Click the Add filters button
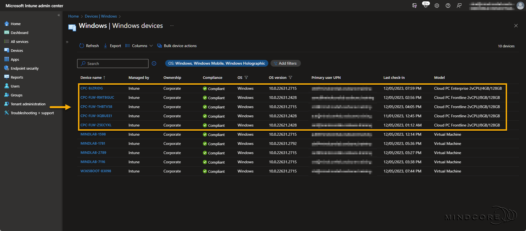This screenshot has width=526, height=231. point(285,63)
